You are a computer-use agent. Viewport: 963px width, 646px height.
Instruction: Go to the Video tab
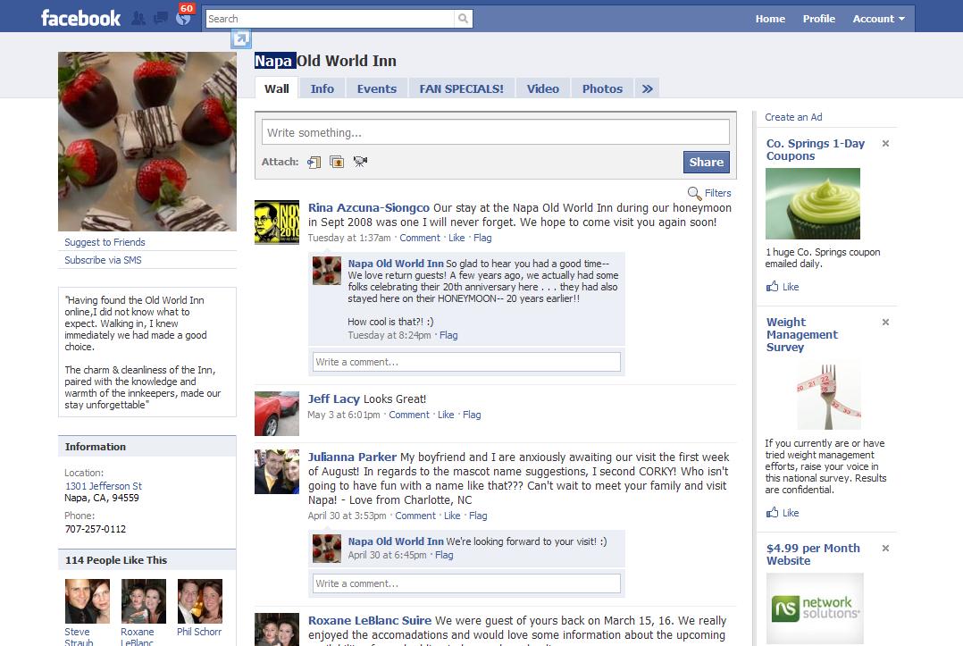click(543, 88)
